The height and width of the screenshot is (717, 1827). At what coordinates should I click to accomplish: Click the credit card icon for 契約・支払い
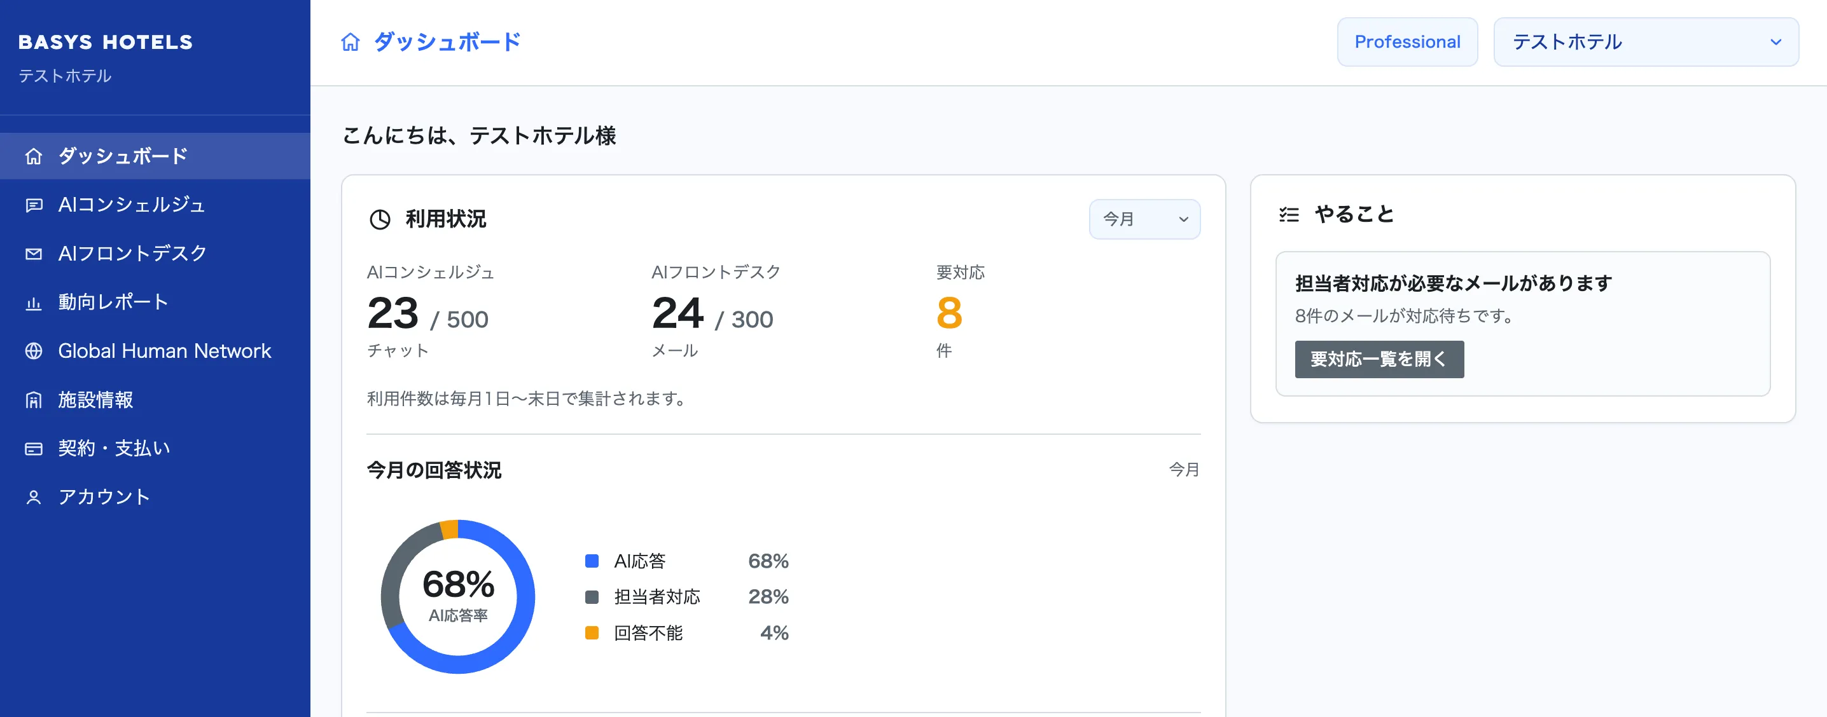[33, 449]
